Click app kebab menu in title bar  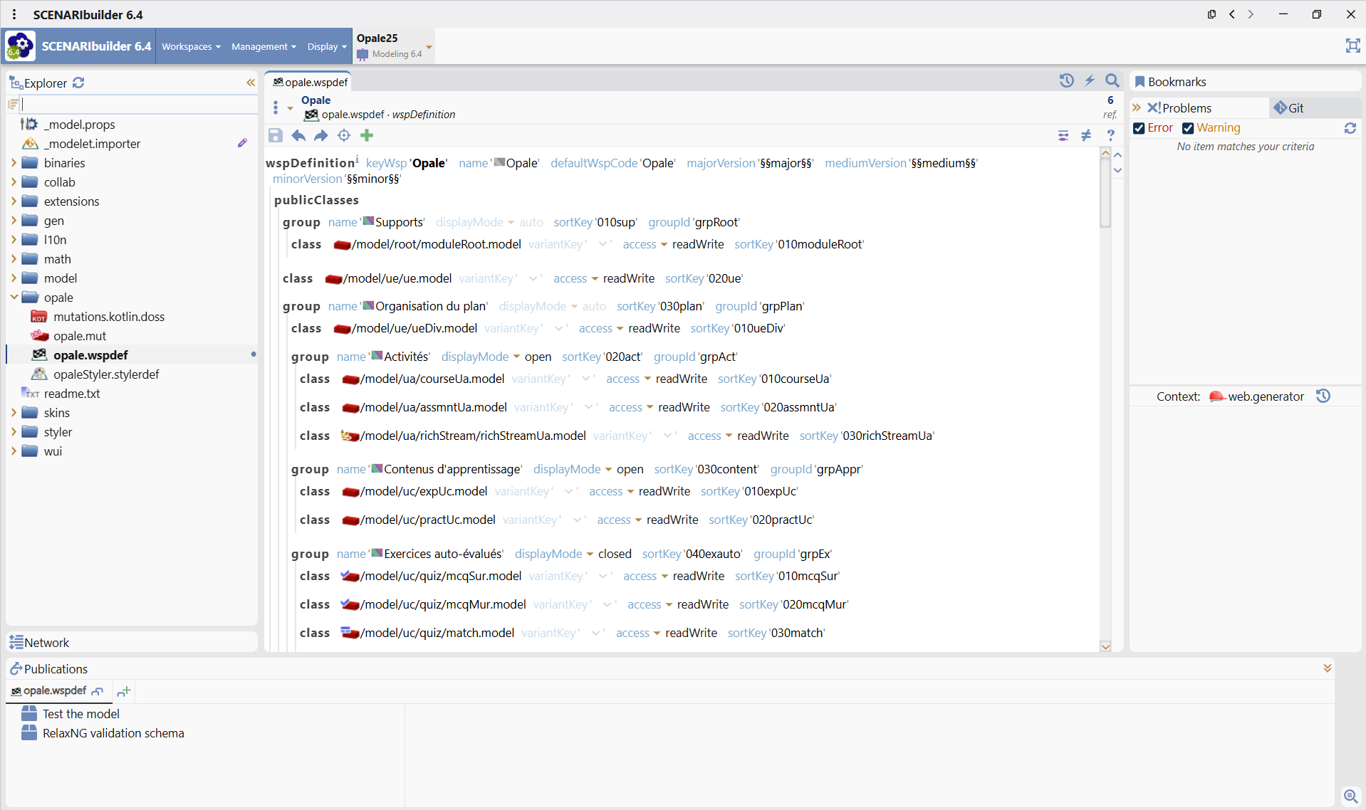click(14, 14)
